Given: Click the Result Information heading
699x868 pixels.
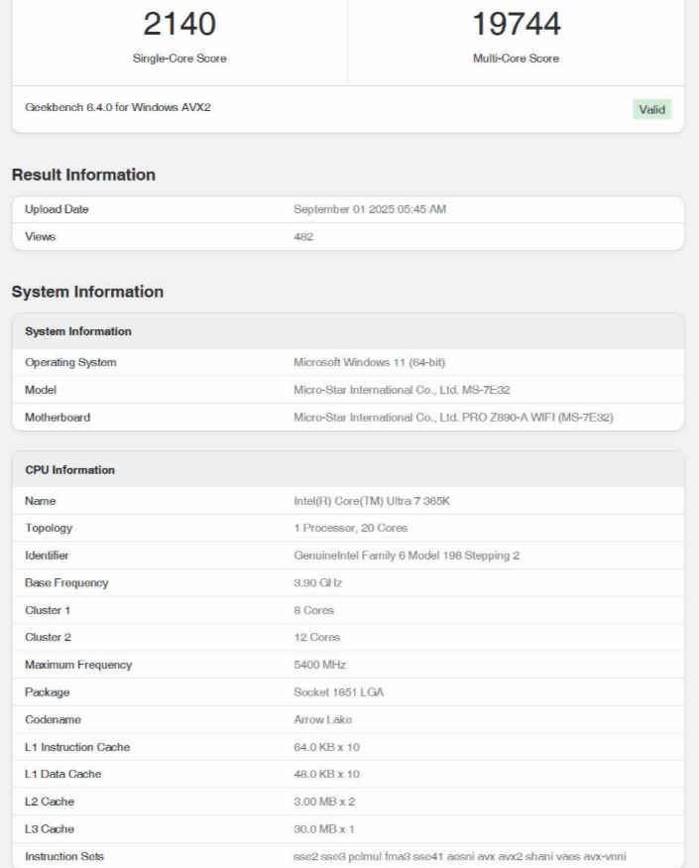Looking at the screenshot, I should (83, 175).
